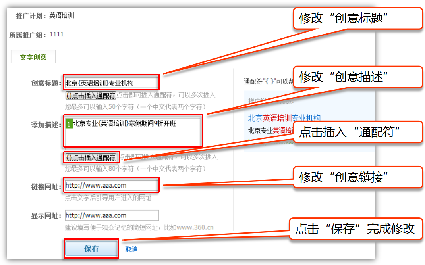Select the 显示网址 URL input field
425x265 pixels.
[111, 216]
